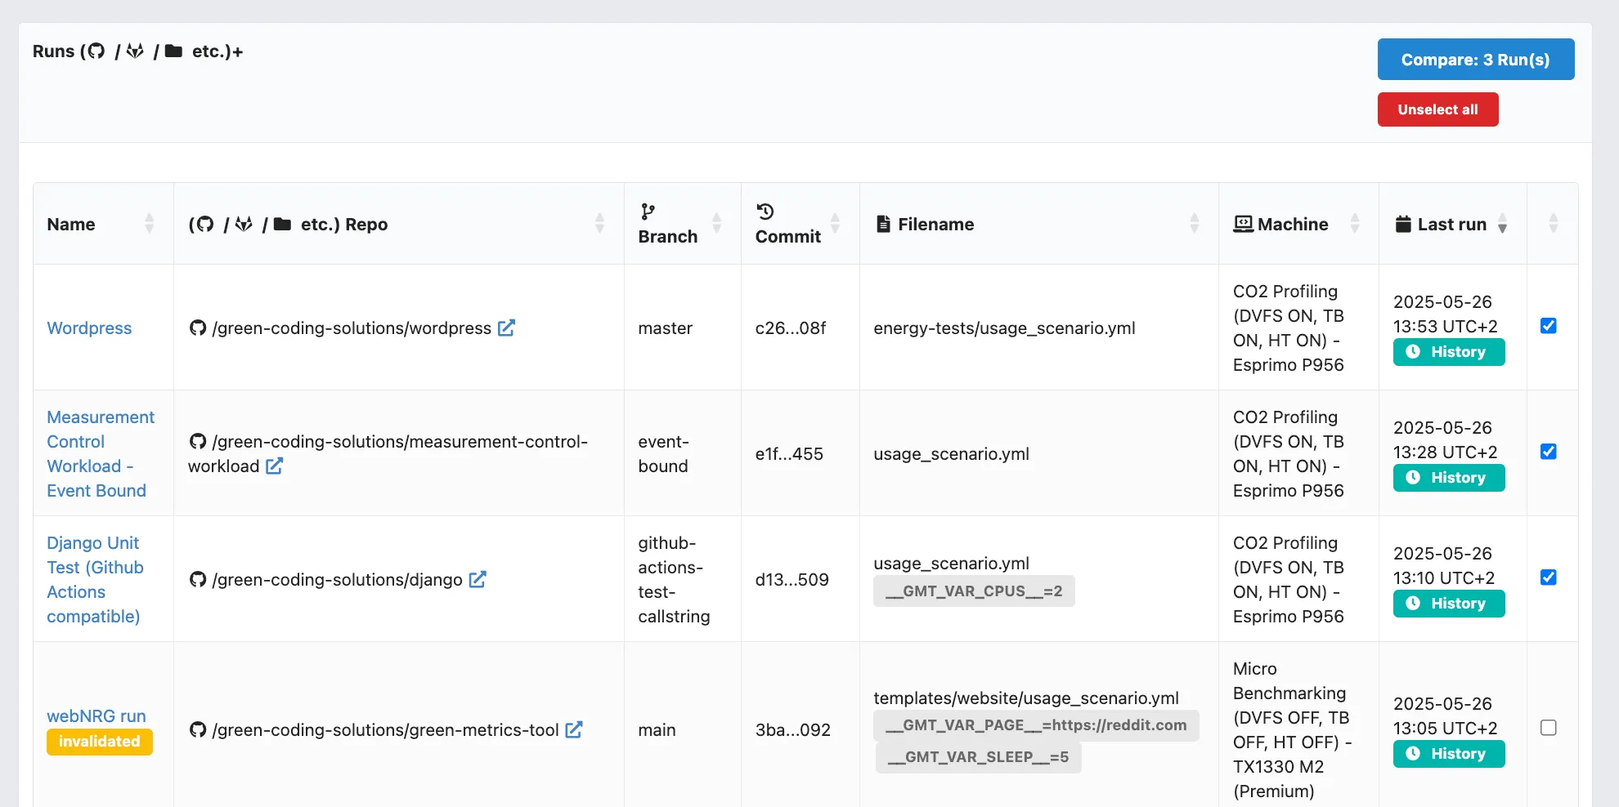Image resolution: width=1619 pixels, height=807 pixels.
Task: Click GitLab icon in Repo column header
Action: click(x=244, y=224)
